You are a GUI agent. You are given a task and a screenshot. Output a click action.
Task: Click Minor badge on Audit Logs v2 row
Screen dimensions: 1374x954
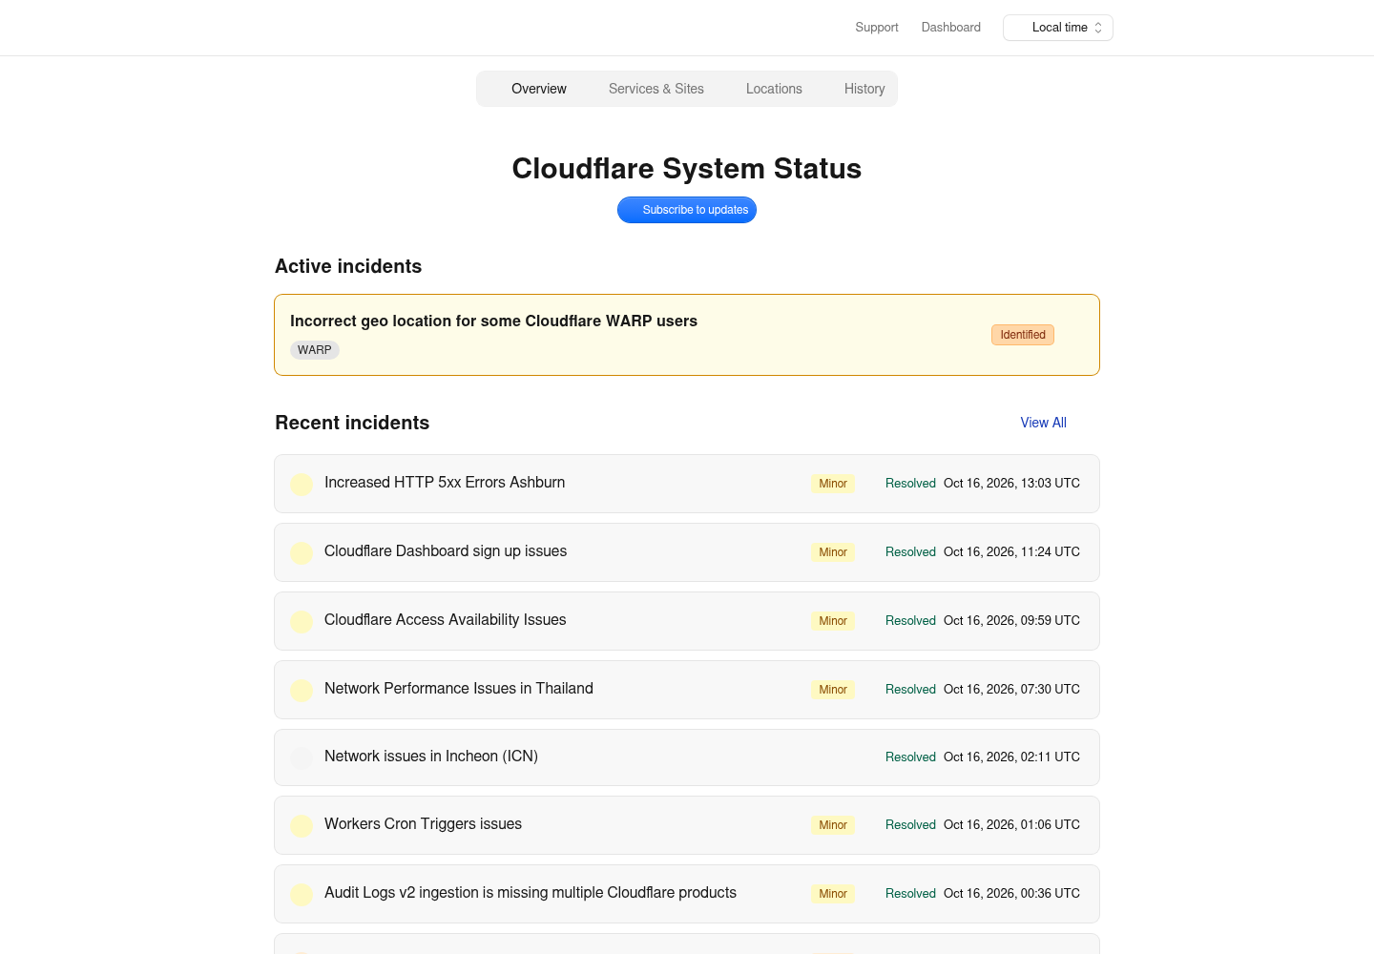[x=833, y=894]
